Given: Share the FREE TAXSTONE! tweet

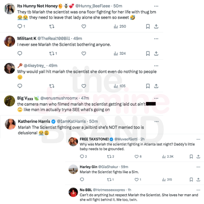Looking at the screenshot, I should click(198, 157).
